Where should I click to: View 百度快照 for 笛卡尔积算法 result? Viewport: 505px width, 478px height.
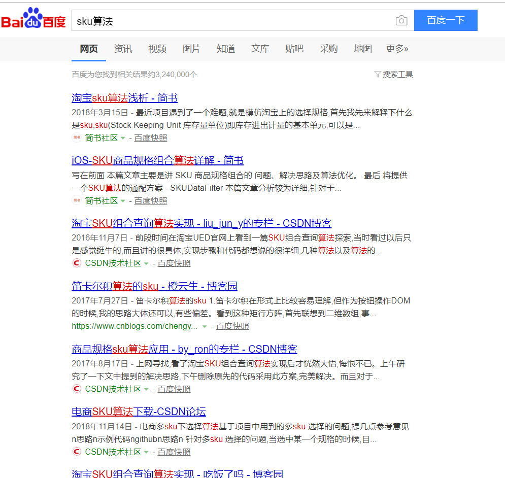(x=232, y=326)
